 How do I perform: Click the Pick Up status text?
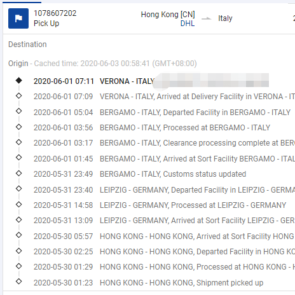click(x=46, y=24)
